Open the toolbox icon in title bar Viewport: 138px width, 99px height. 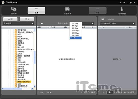click(120, 3)
